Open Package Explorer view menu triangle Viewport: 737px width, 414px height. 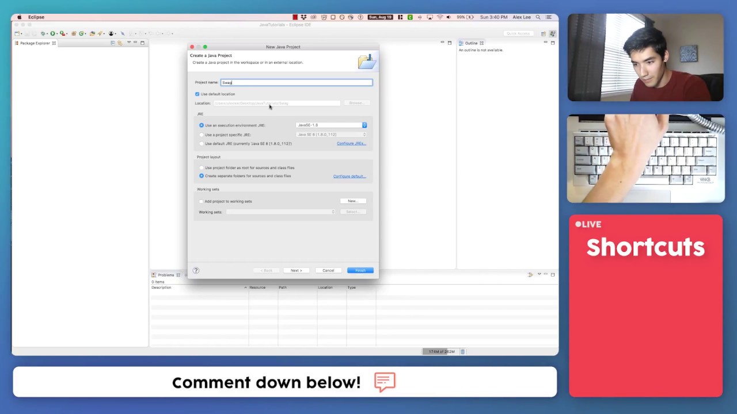(x=129, y=43)
